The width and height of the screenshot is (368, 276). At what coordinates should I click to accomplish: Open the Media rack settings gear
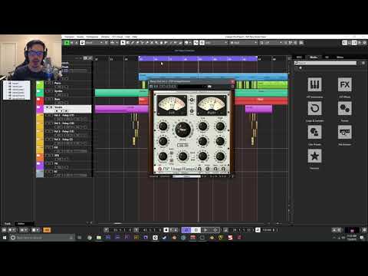[363, 63]
